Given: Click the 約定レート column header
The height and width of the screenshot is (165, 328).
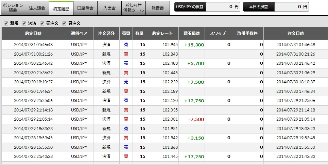Looking at the screenshot, I should (163, 34).
